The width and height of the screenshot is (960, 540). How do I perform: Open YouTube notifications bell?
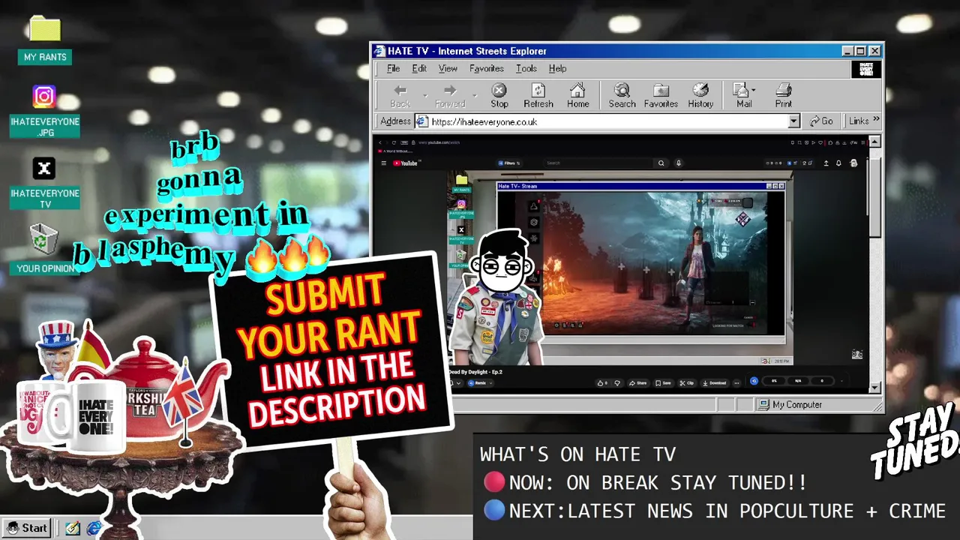click(x=838, y=163)
